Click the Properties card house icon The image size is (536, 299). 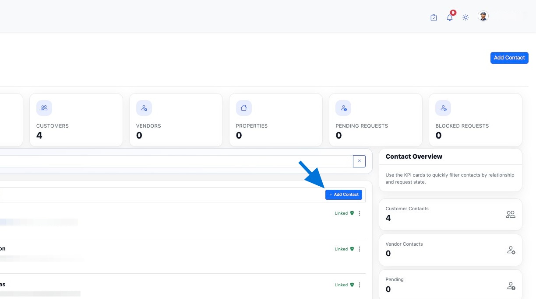click(244, 108)
